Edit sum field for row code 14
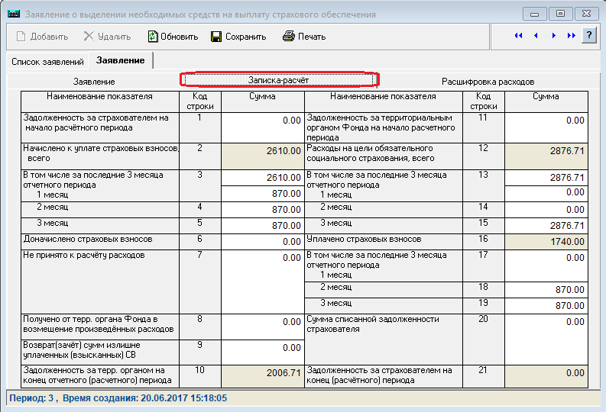 546,210
